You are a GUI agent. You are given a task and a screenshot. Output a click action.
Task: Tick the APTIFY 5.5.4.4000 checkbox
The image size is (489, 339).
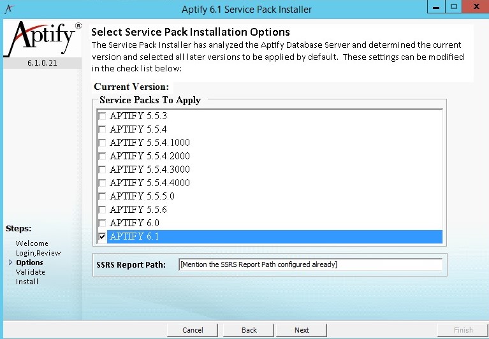102,184
